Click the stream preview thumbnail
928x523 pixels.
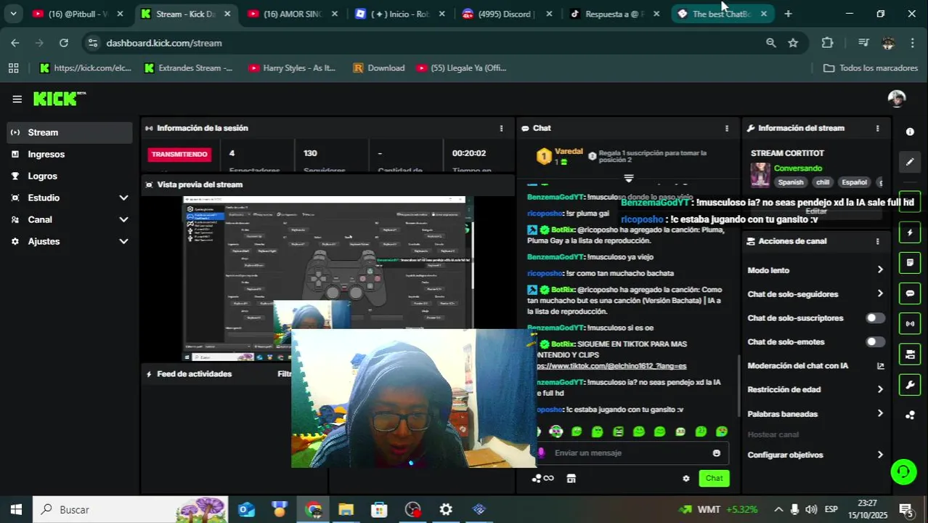(x=328, y=277)
